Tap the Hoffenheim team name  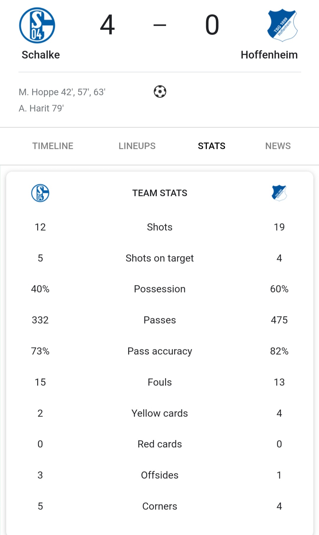pyautogui.click(x=269, y=55)
